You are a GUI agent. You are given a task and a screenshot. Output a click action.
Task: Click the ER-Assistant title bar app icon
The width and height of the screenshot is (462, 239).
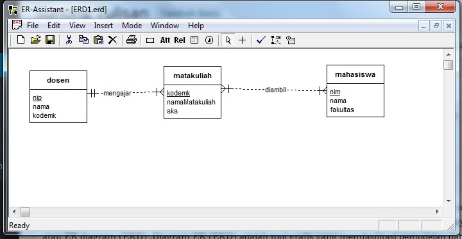tap(13, 10)
